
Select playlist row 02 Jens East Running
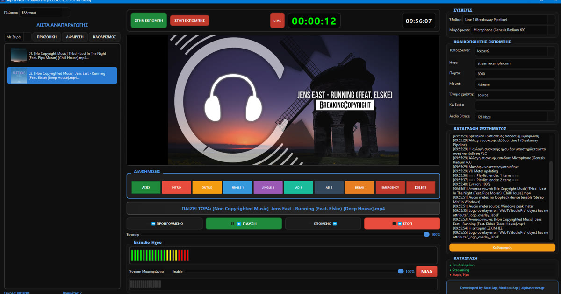click(62, 76)
